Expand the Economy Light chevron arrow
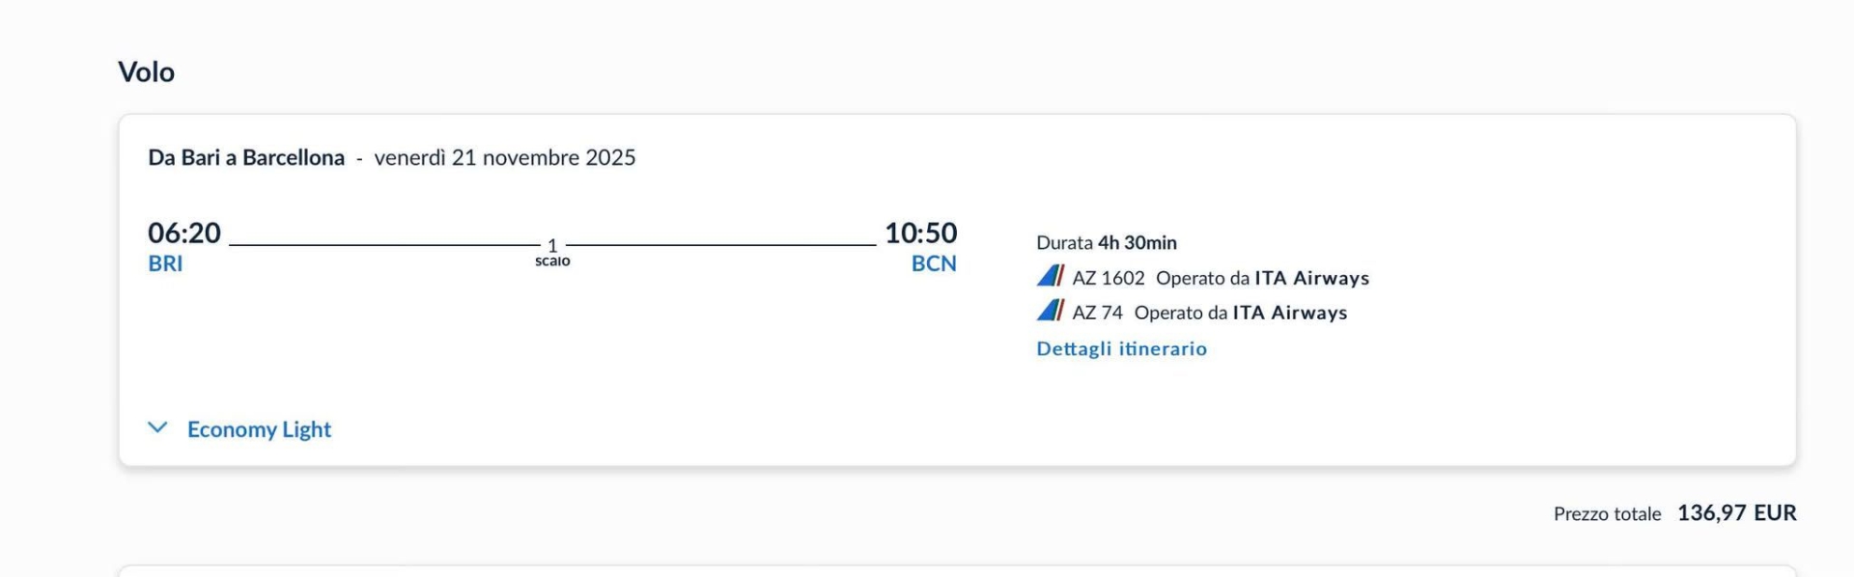This screenshot has height=577, width=1854. pyautogui.click(x=157, y=427)
